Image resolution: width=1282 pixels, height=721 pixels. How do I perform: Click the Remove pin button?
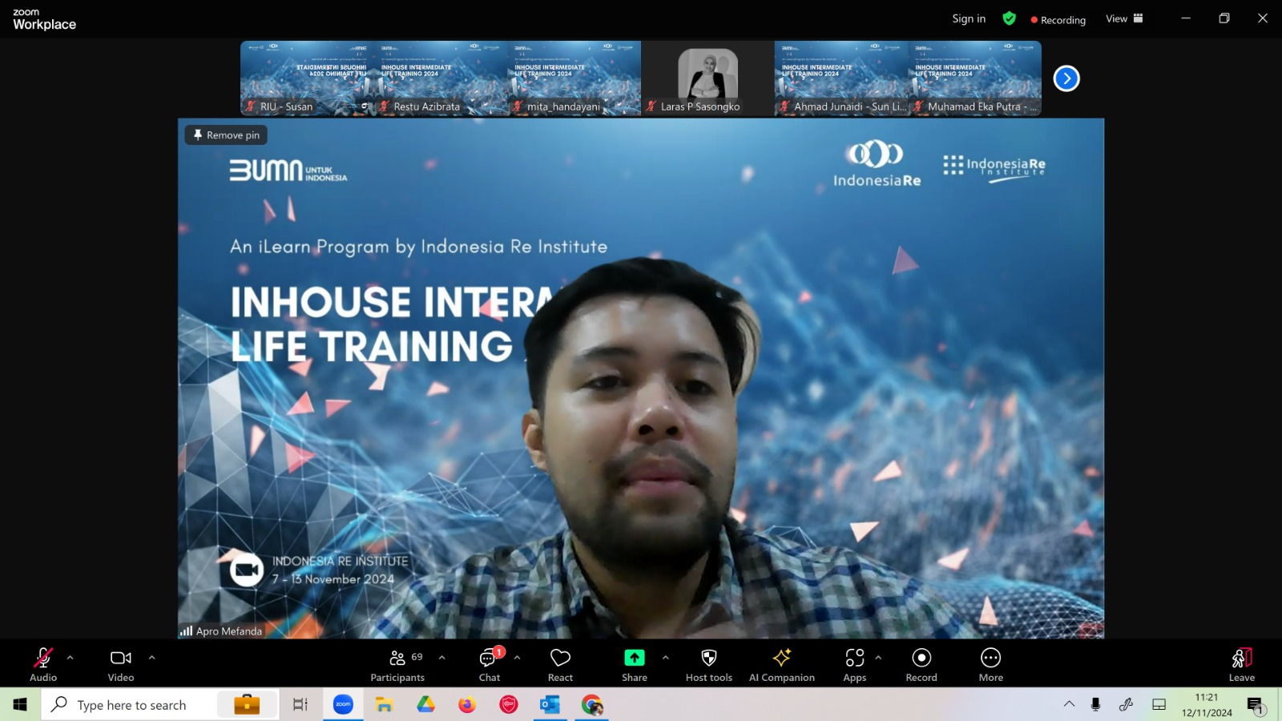tap(226, 135)
